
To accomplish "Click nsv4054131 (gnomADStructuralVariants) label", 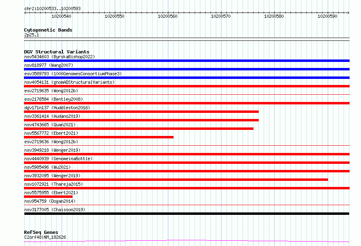I will pyautogui.click(x=69, y=82).
